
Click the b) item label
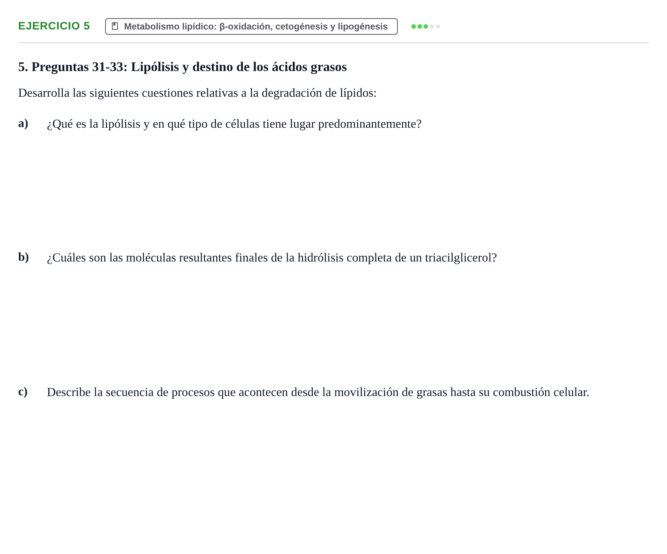pos(23,257)
